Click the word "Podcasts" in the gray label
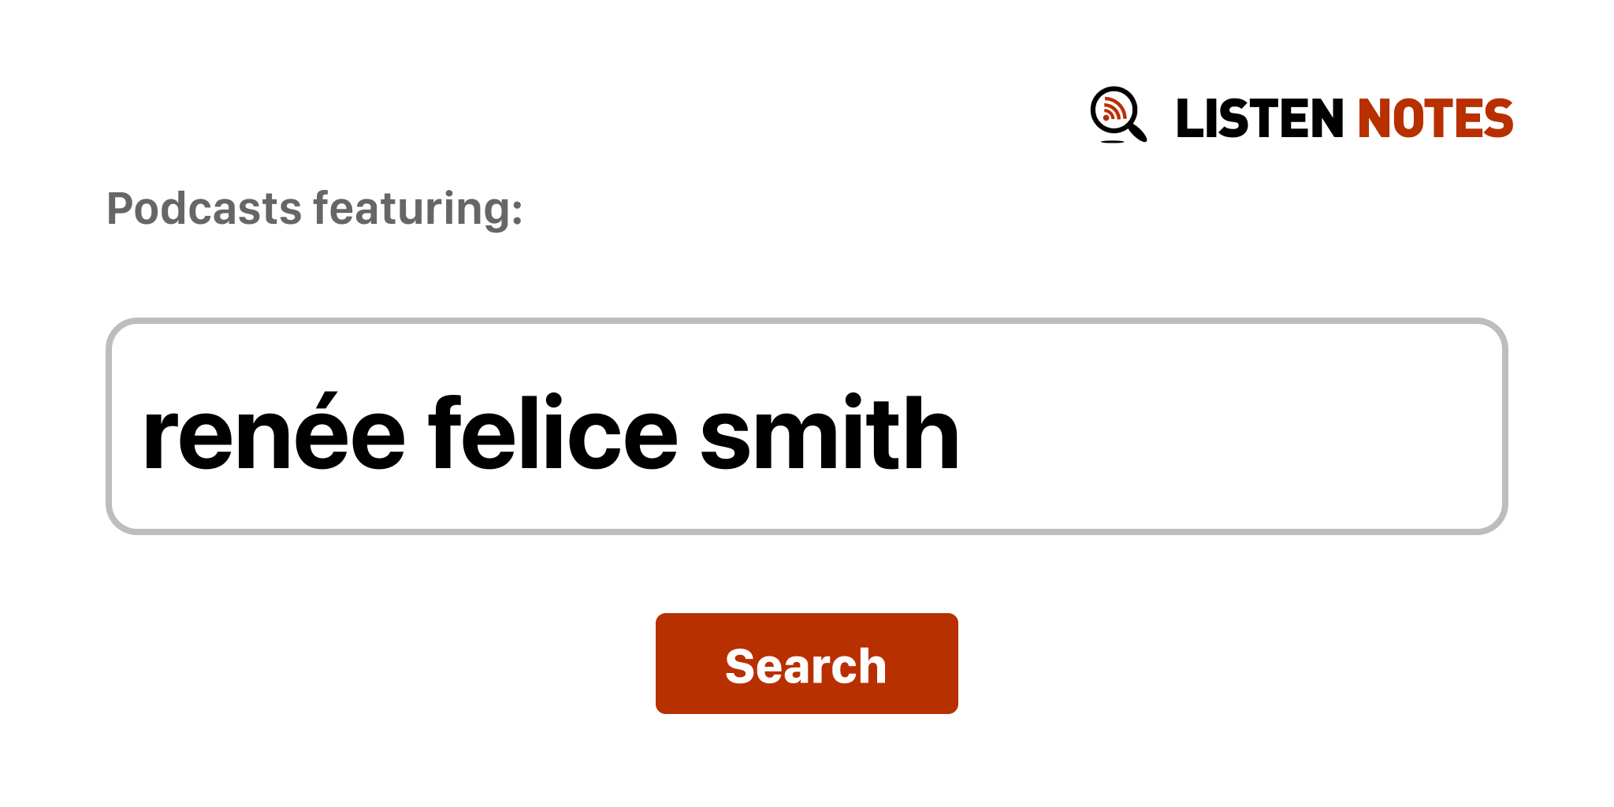 [x=204, y=209]
